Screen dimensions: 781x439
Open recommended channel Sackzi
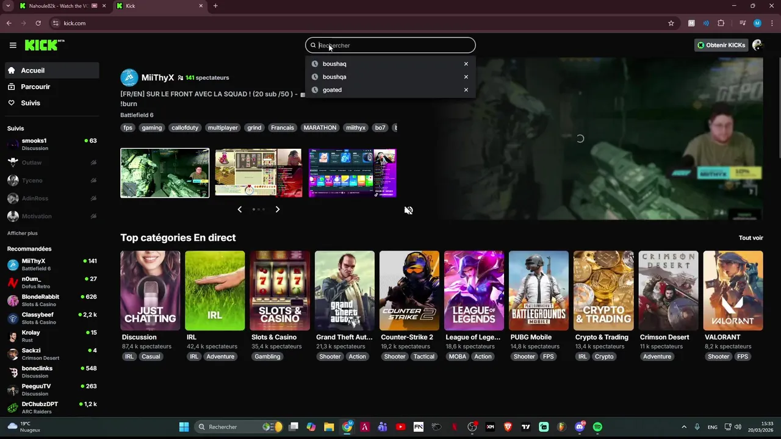tap(52, 354)
